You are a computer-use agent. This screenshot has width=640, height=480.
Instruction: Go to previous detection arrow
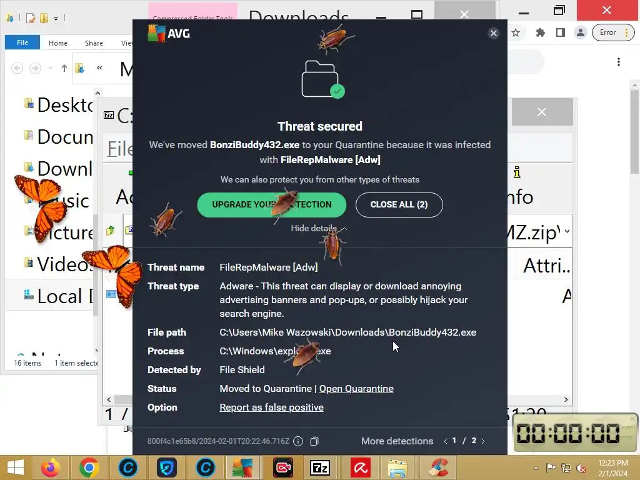tap(445, 441)
